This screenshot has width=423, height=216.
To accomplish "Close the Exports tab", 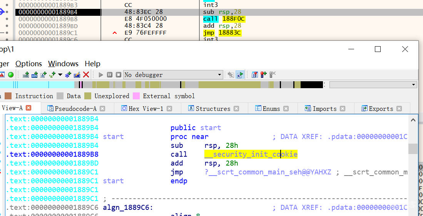I will 399,109.
